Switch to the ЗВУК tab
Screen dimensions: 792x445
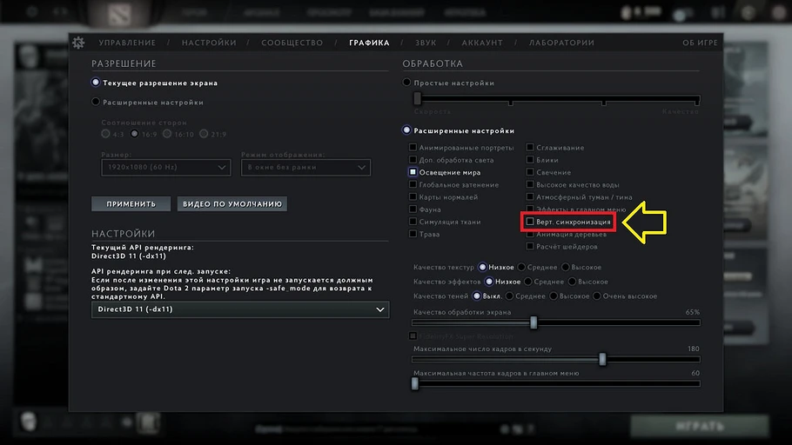(426, 43)
